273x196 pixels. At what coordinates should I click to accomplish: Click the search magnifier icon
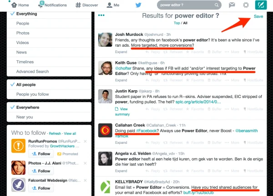217,5
